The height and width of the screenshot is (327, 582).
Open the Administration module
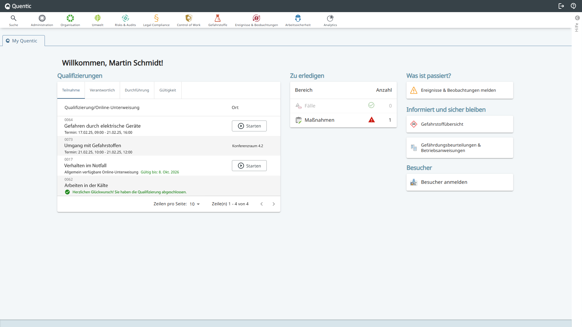(x=42, y=20)
